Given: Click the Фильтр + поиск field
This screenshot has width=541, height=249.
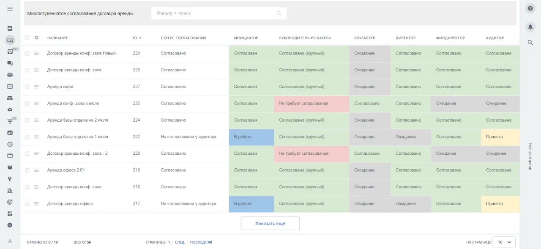Looking at the screenshot, I should (213, 13).
